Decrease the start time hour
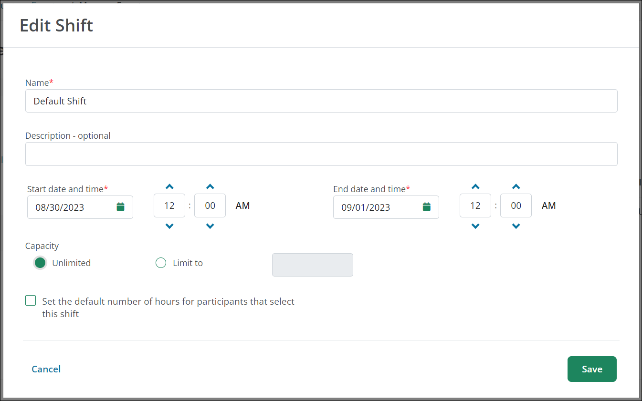This screenshot has width=642, height=401. tap(169, 226)
